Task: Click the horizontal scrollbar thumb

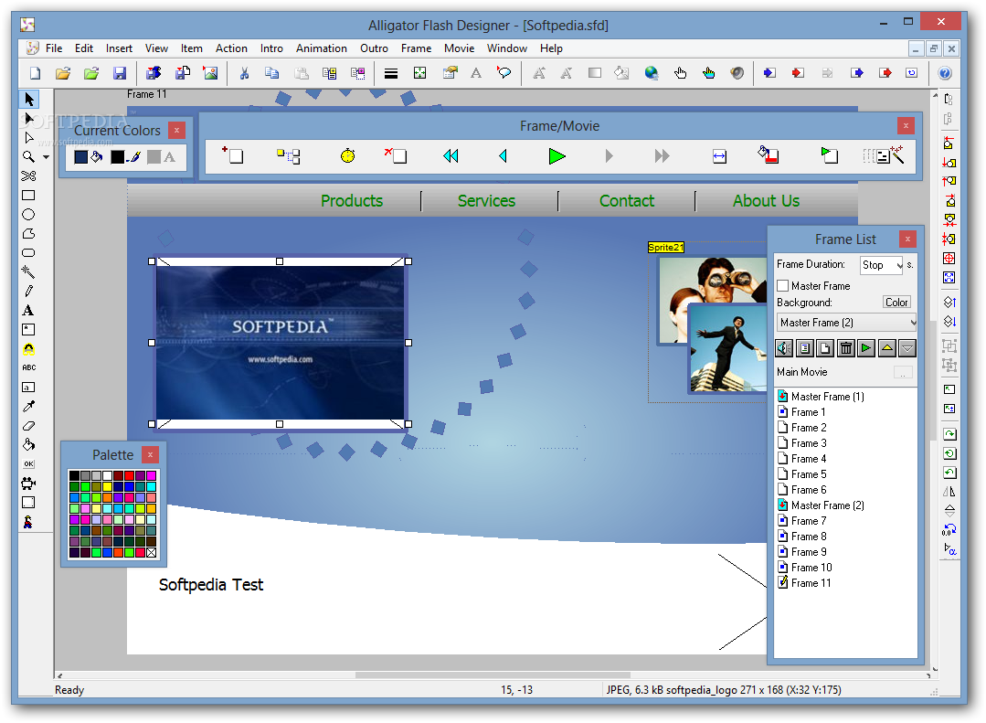Action: 493,675
